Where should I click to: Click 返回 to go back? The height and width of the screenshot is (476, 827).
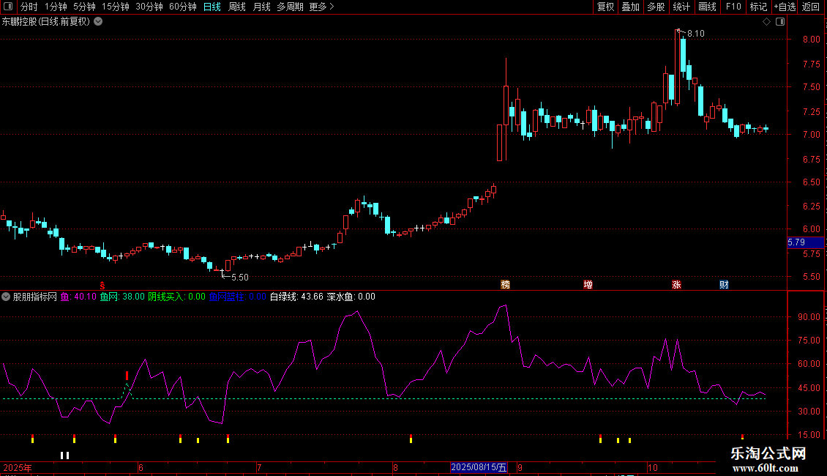coord(811,7)
